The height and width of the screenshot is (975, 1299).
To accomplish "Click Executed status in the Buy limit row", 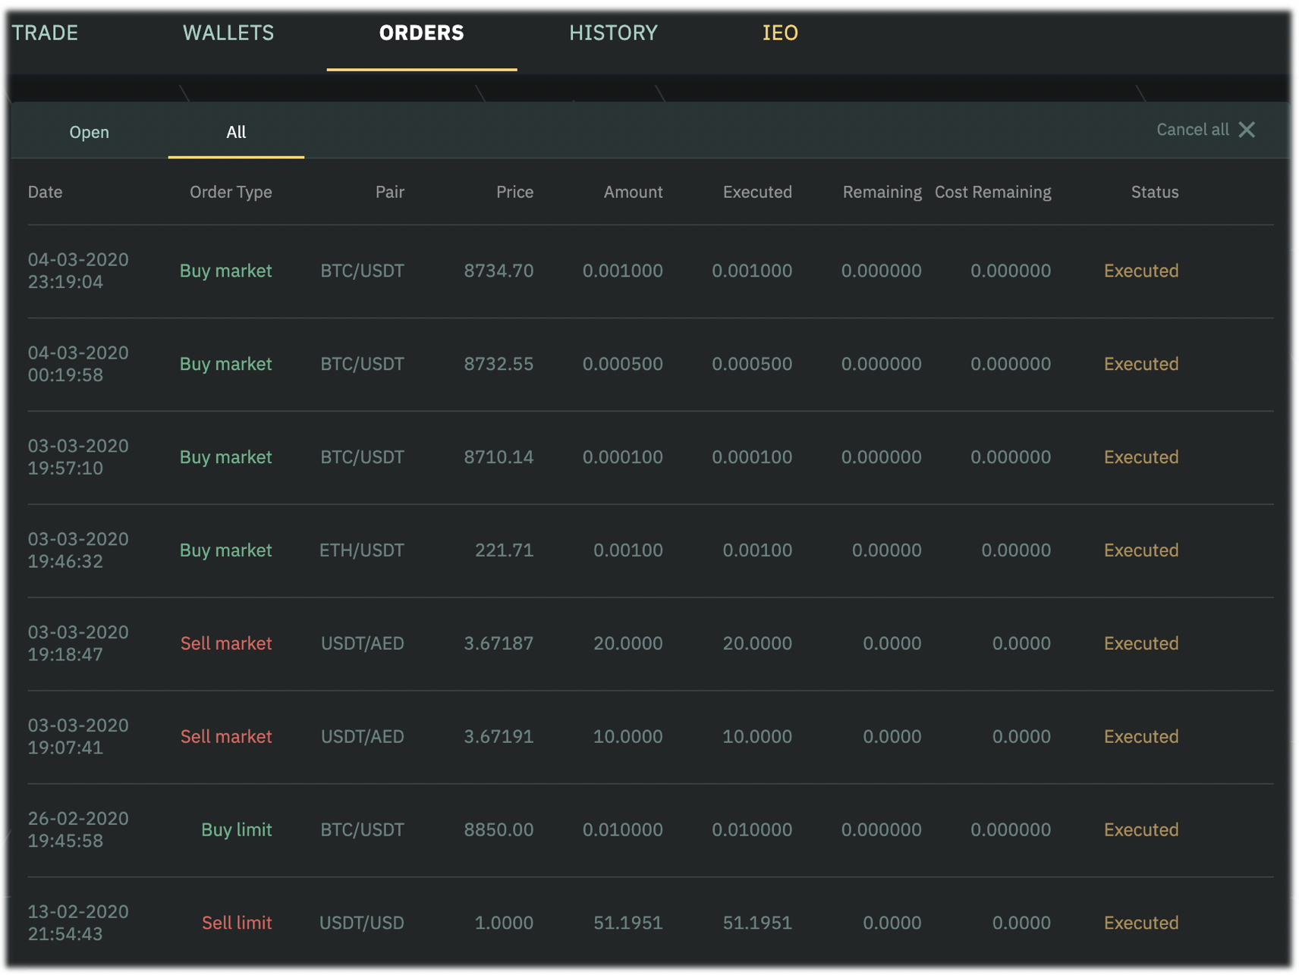I will click(x=1140, y=829).
